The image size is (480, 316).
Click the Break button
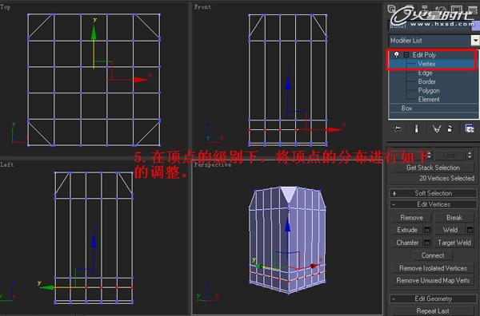point(454,217)
